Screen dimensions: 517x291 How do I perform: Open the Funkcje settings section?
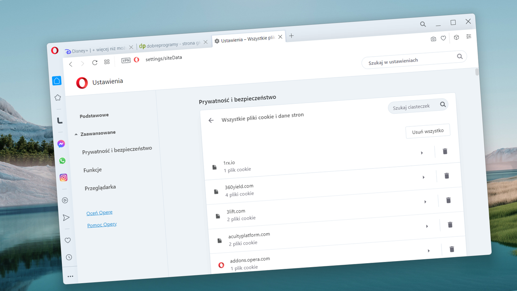[92, 170]
